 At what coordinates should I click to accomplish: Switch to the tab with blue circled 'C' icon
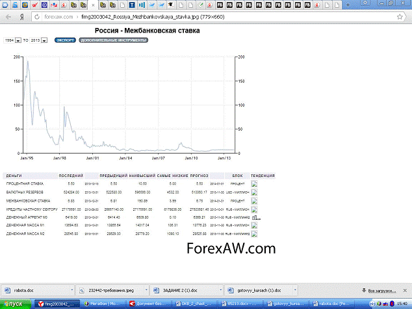click(44, 5)
